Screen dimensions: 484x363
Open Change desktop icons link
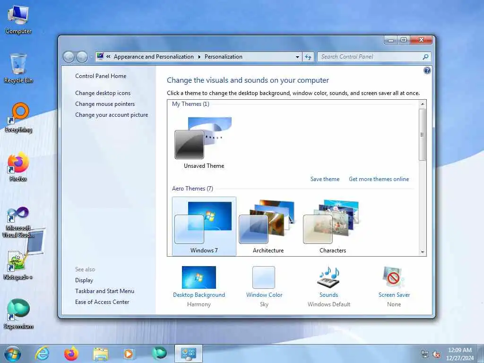(103, 93)
